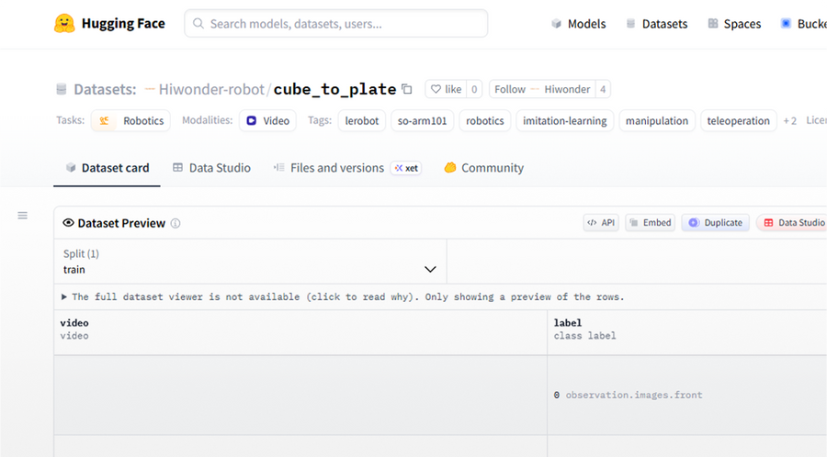Open Data Studio from preview header

792,223
